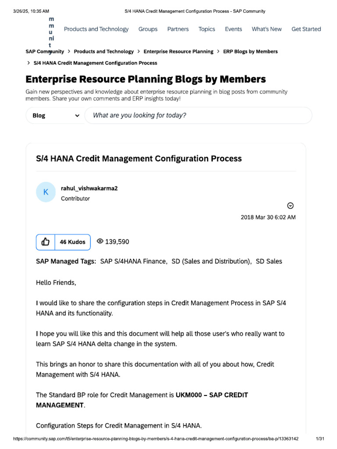Click the eye views icon

100,242
